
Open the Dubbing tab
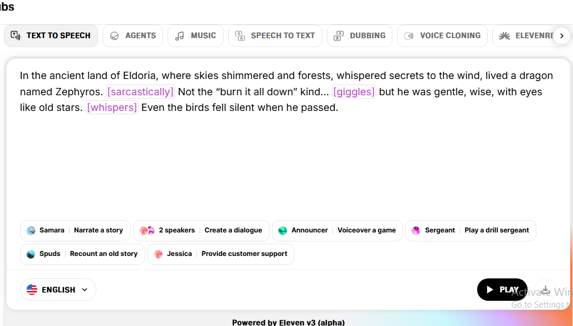[x=360, y=36]
